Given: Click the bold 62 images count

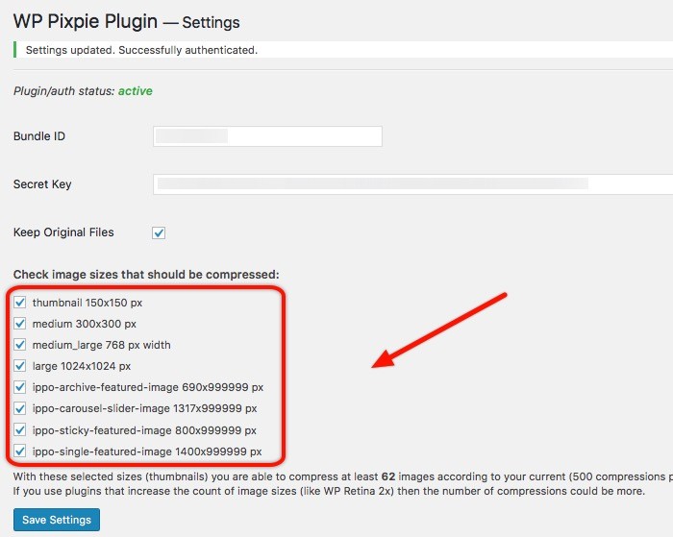Looking at the screenshot, I should click(387, 475).
